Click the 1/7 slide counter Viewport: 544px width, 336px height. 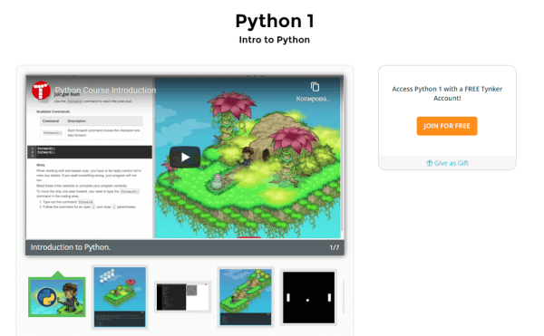pyautogui.click(x=334, y=247)
